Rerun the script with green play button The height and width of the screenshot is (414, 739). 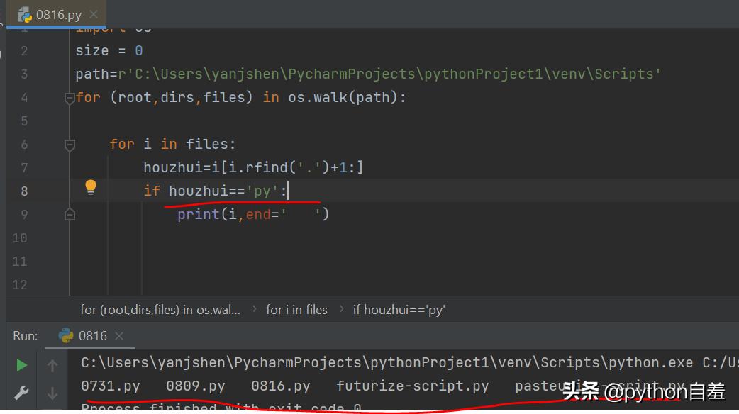[x=22, y=365]
